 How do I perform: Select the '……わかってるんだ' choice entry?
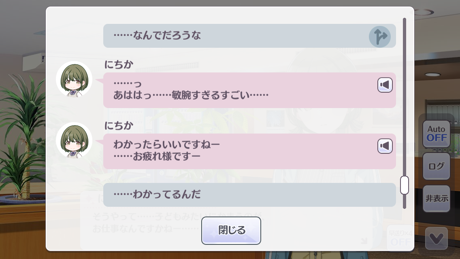point(250,195)
